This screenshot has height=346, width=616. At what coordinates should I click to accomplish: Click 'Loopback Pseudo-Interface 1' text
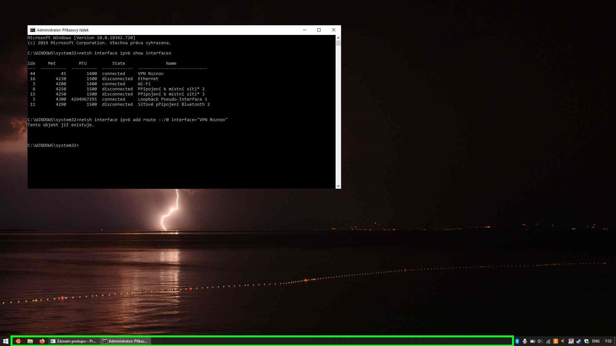click(x=172, y=99)
